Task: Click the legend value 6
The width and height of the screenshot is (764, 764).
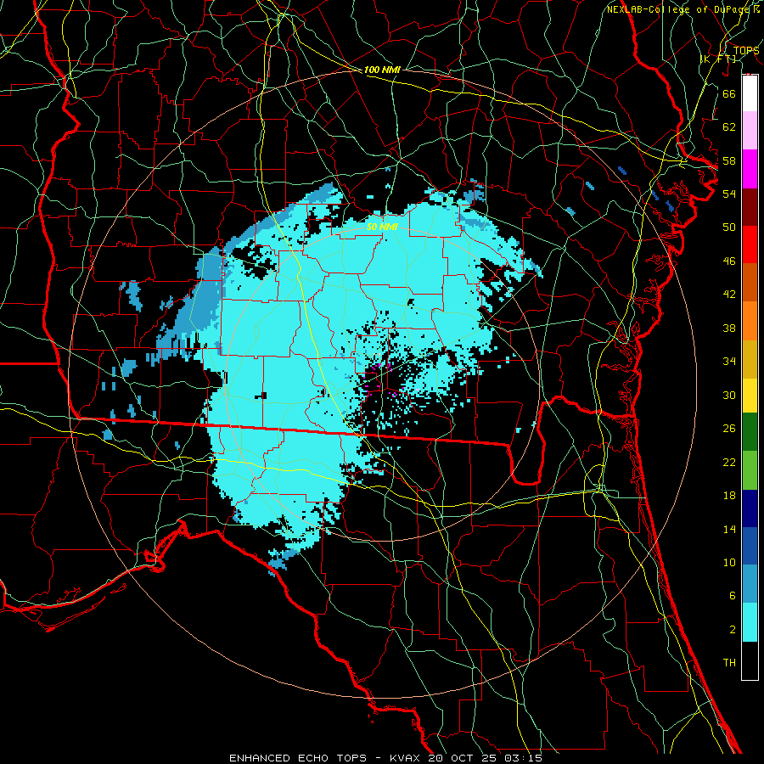Action: tap(732, 596)
